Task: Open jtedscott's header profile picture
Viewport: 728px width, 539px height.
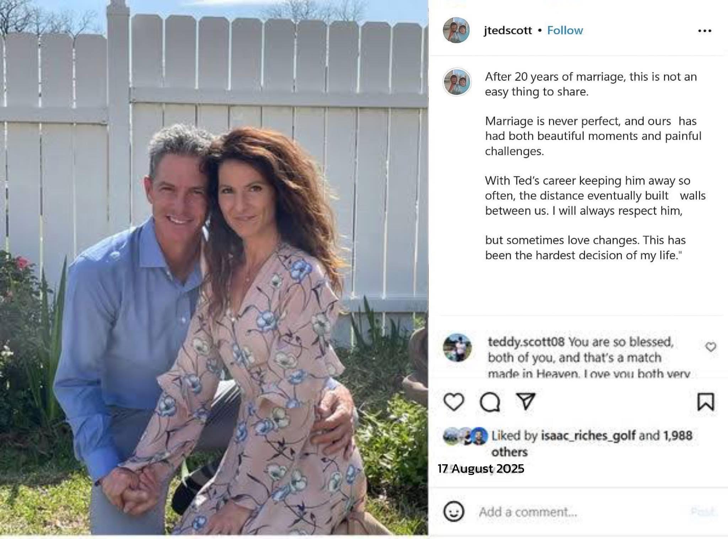Action: pyautogui.click(x=456, y=30)
